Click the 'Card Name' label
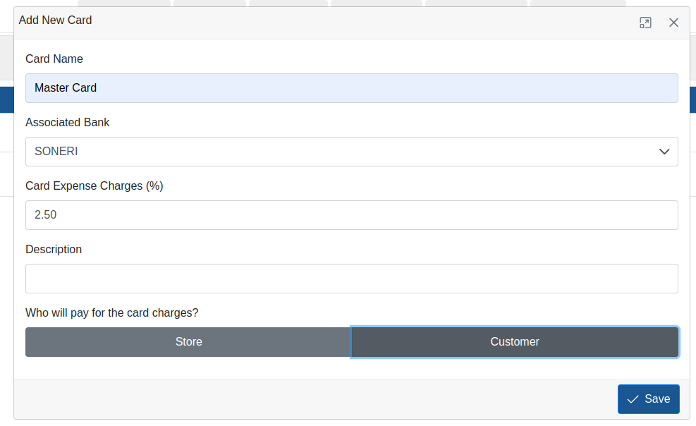The height and width of the screenshot is (426, 696). point(54,59)
